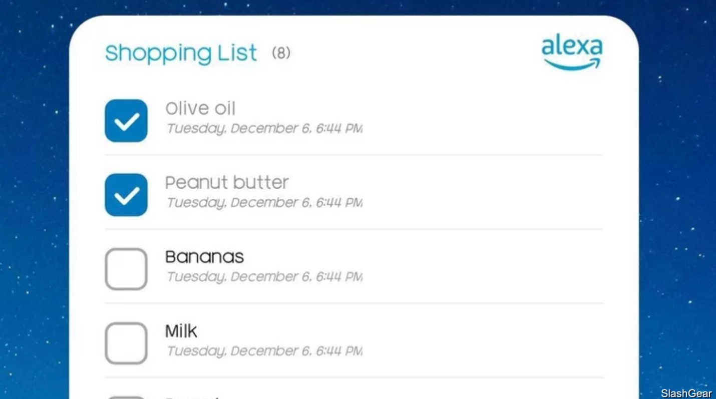Click the SlashGear watermark

pyautogui.click(x=686, y=393)
